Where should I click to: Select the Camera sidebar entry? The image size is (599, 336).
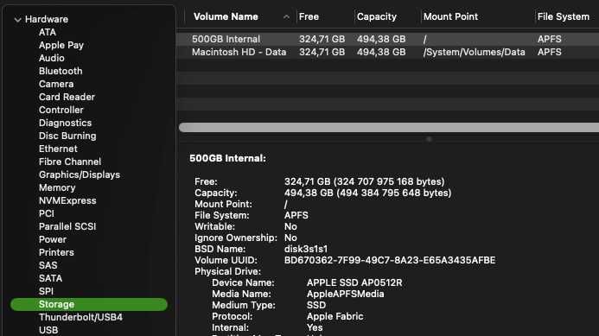(56, 84)
